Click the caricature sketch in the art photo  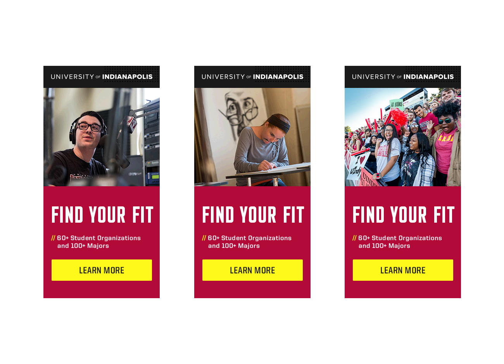tap(240, 112)
